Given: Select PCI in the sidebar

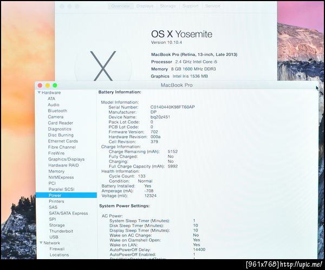Looking at the screenshot, I should (x=52, y=183).
